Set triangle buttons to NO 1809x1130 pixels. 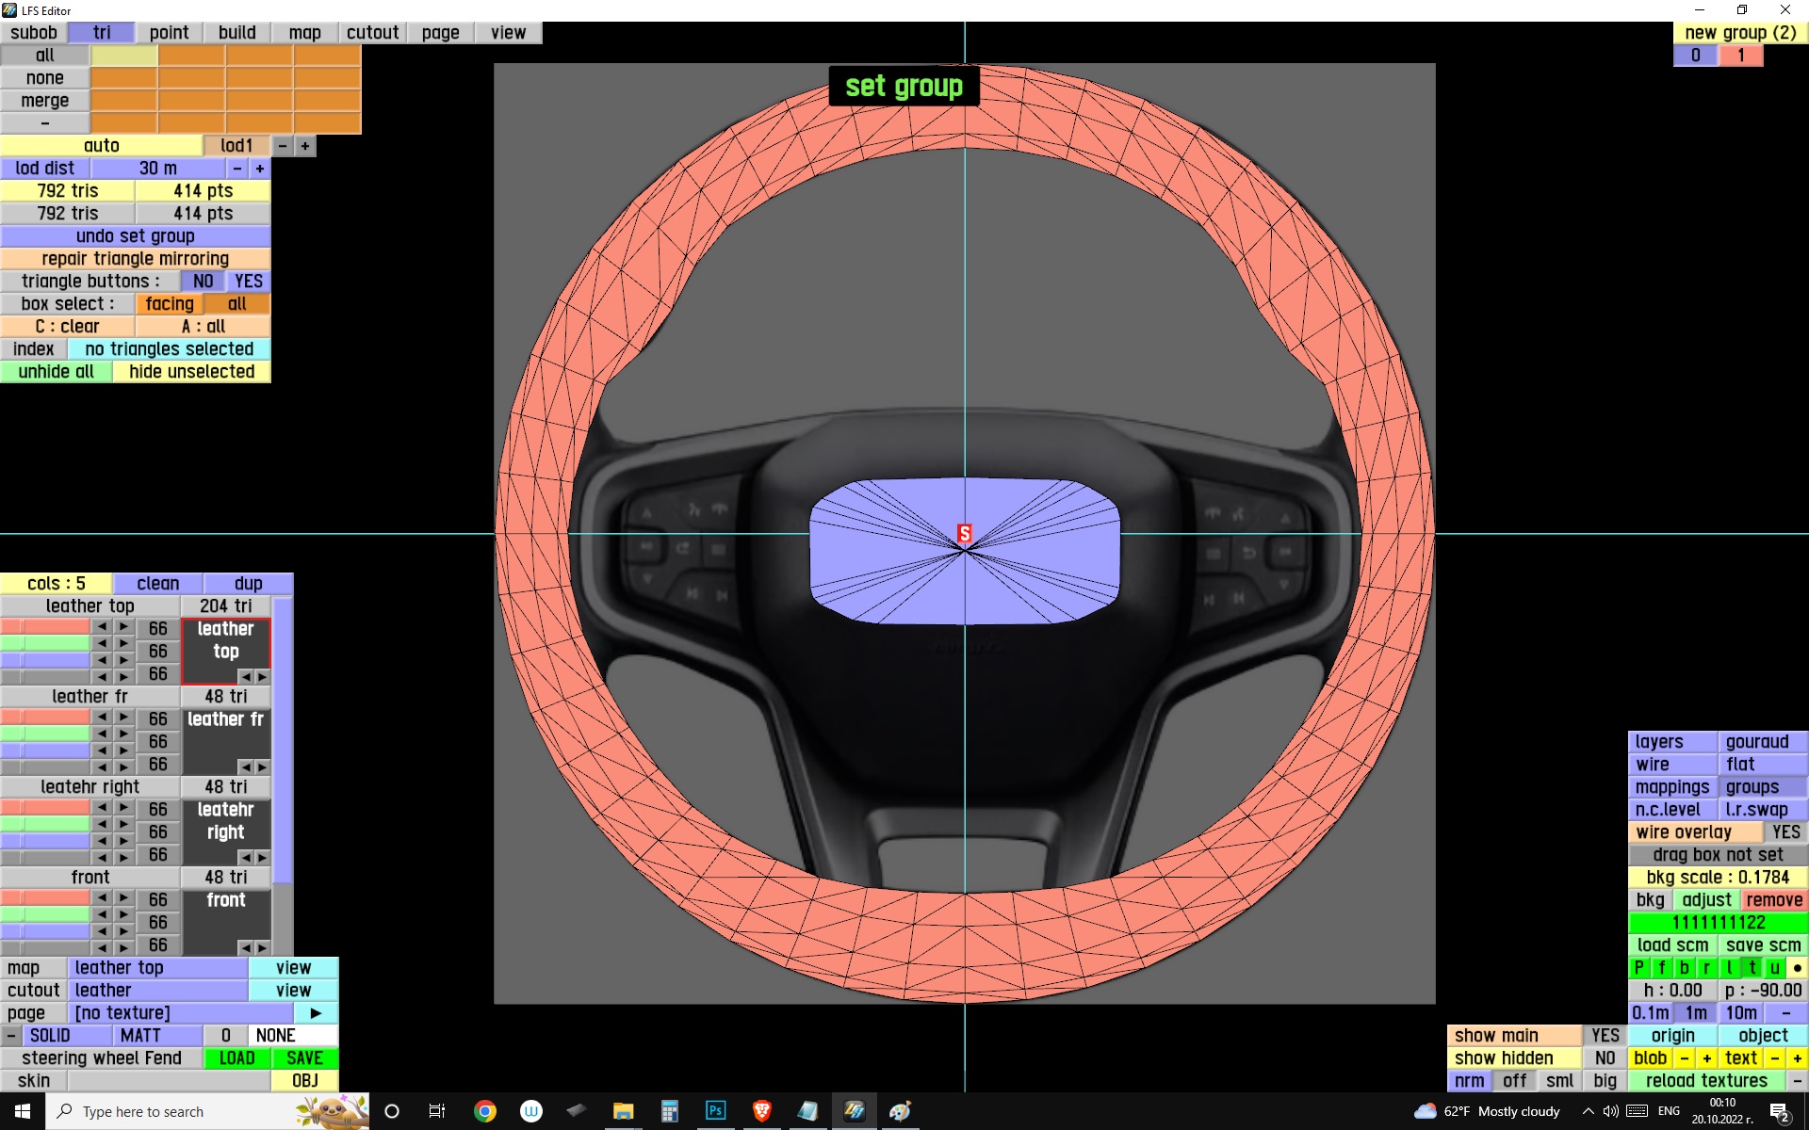(203, 282)
